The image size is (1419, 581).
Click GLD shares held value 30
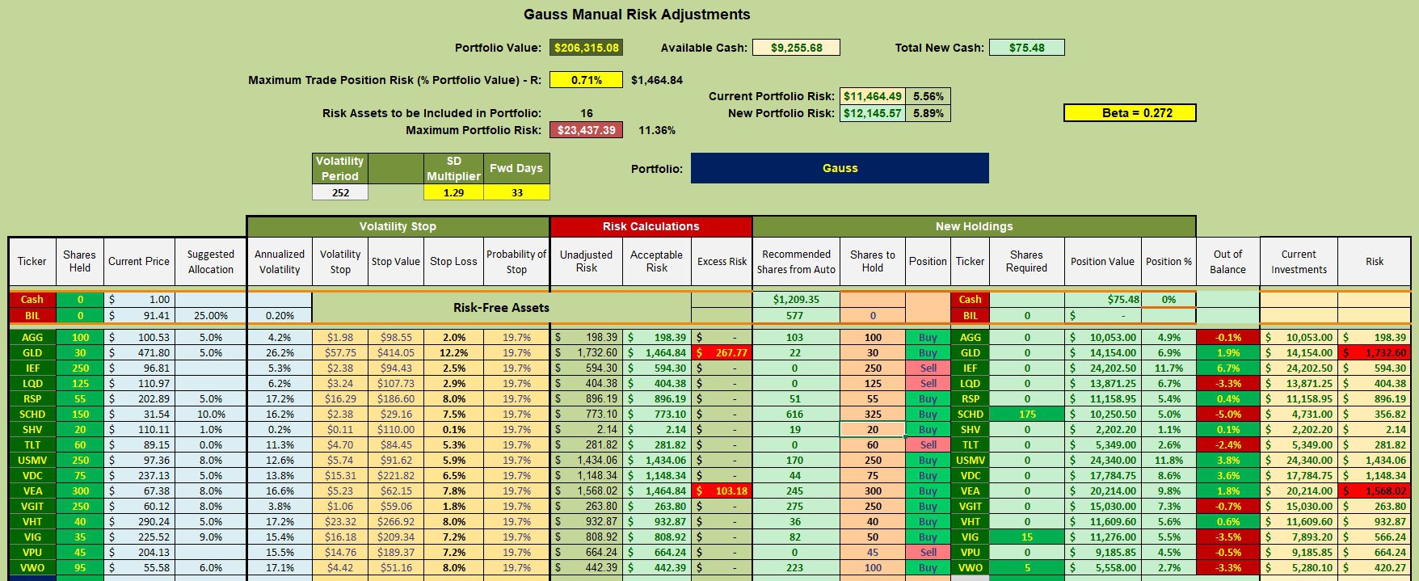(80, 352)
